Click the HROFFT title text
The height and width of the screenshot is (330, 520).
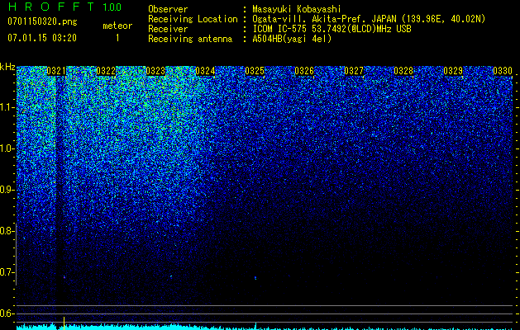(52, 7)
